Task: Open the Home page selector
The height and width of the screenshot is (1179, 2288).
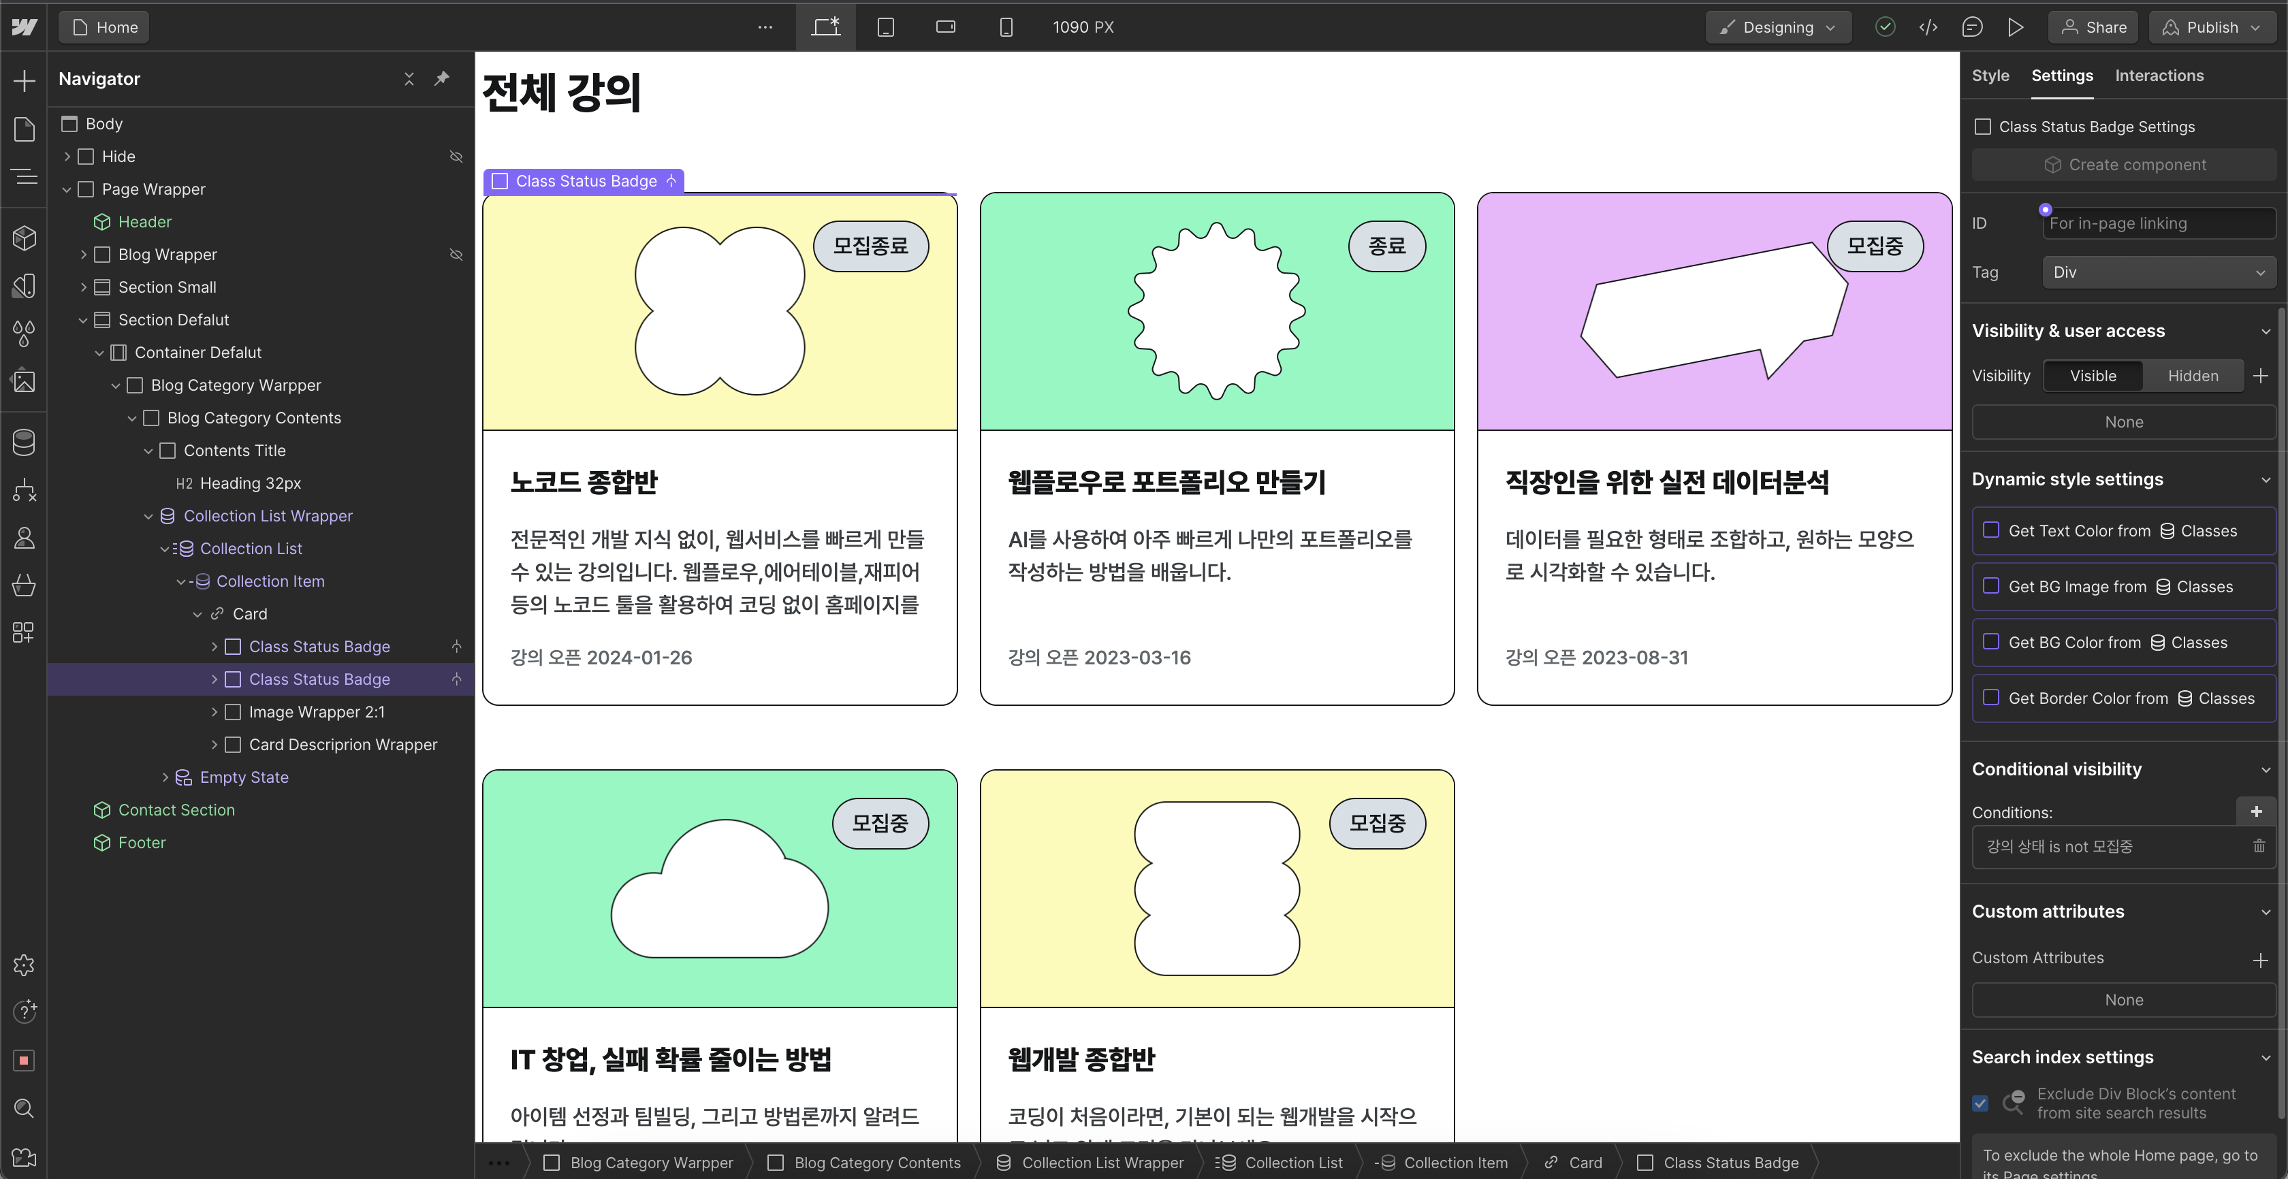Action: pos(104,27)
